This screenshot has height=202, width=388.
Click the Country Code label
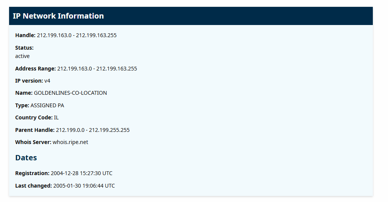coord(34,117)
